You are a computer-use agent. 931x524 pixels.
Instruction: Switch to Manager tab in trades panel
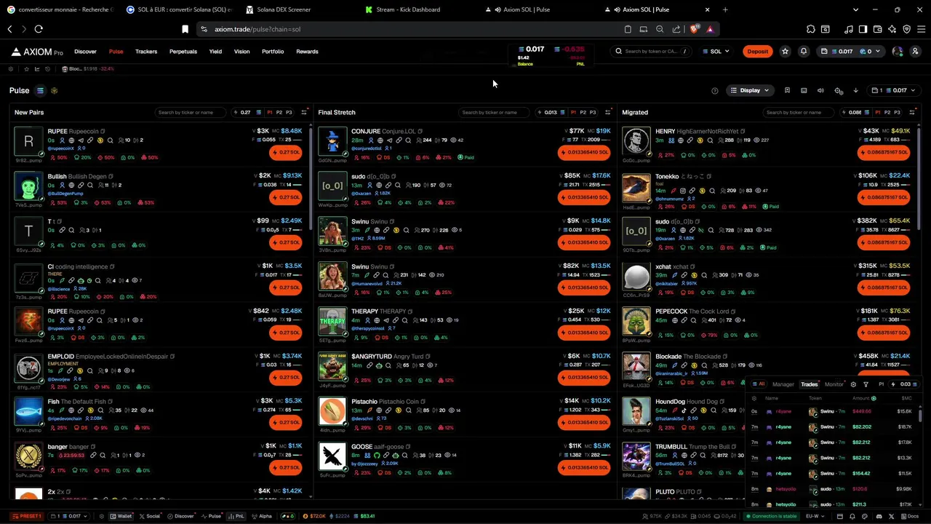tap(783, 384)
